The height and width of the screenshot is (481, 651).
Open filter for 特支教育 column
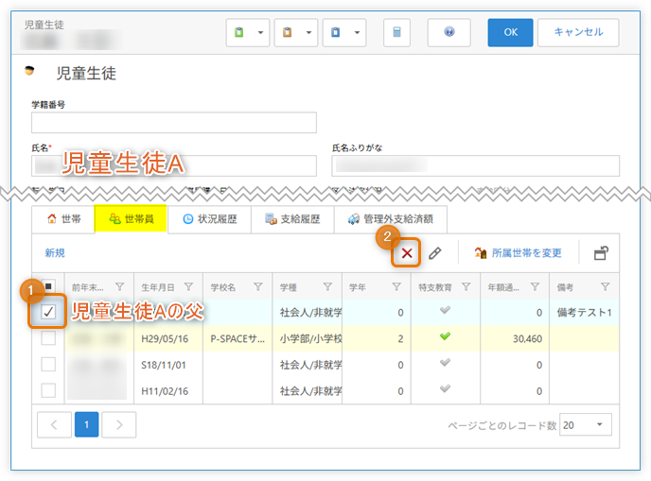pos(466,286)
